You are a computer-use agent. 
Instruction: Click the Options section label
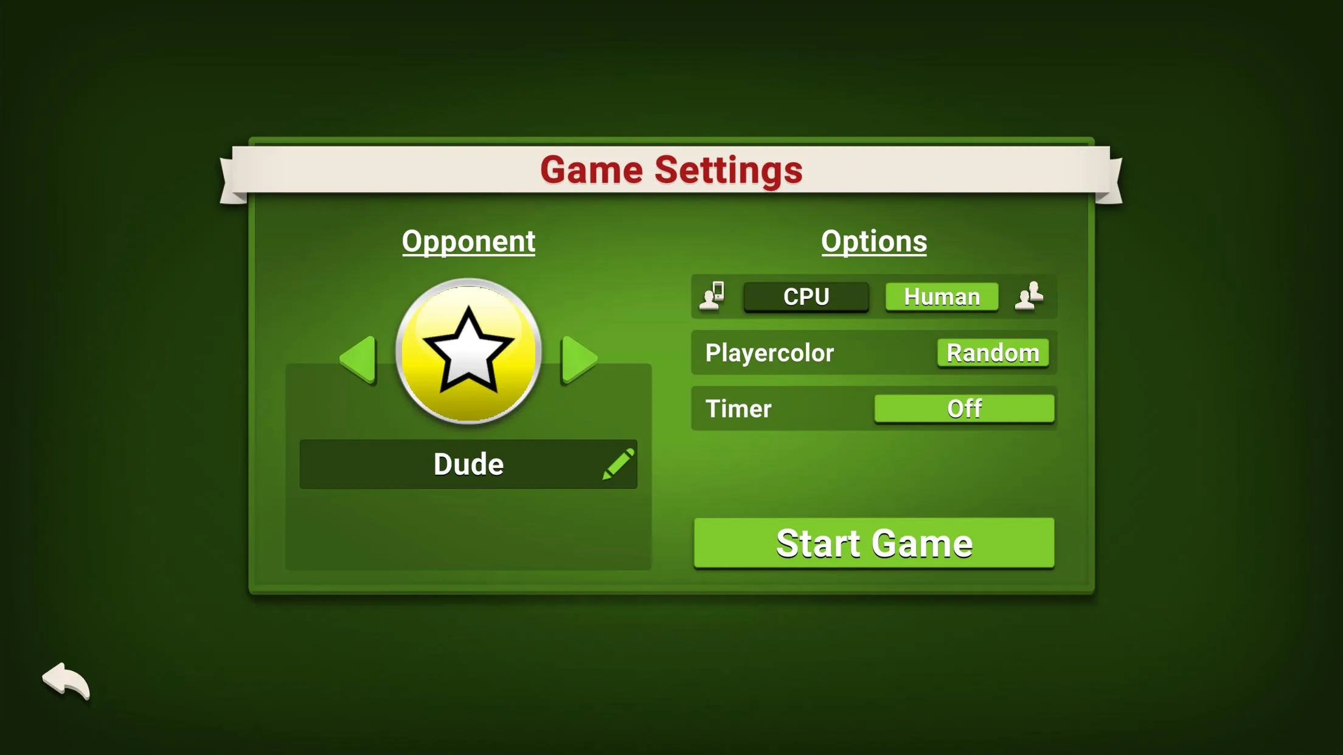point(873,241)
